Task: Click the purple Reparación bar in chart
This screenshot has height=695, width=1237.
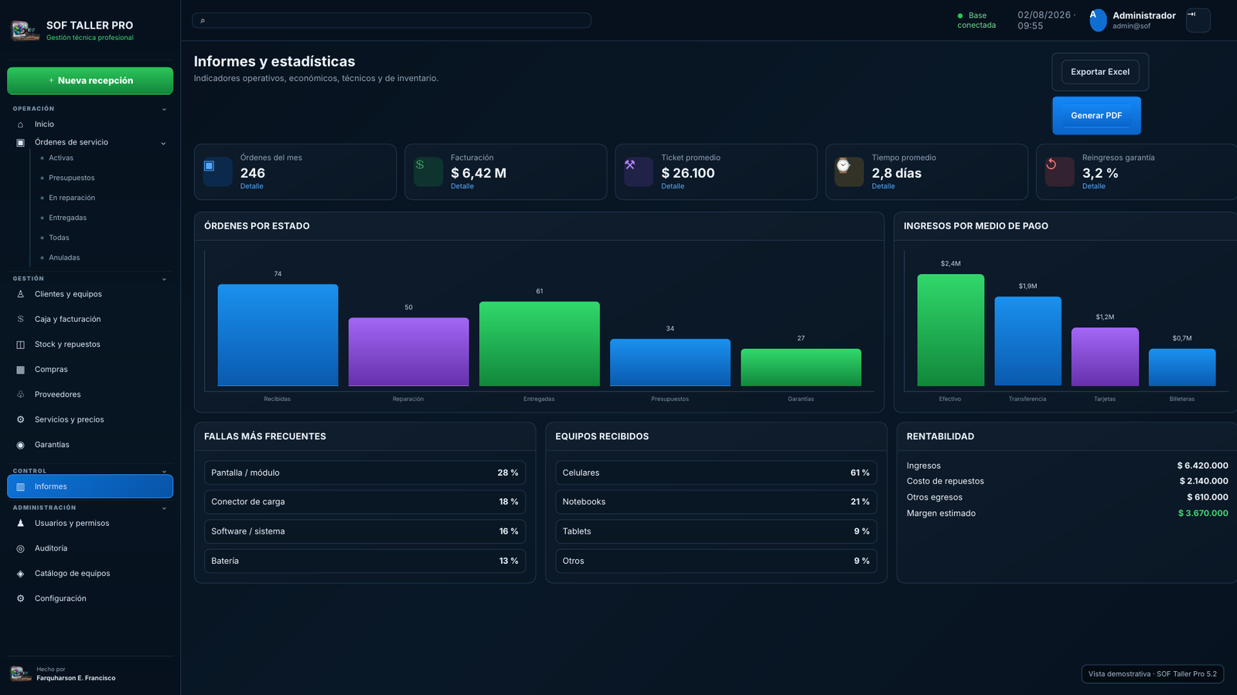Action: click(408, 351)
